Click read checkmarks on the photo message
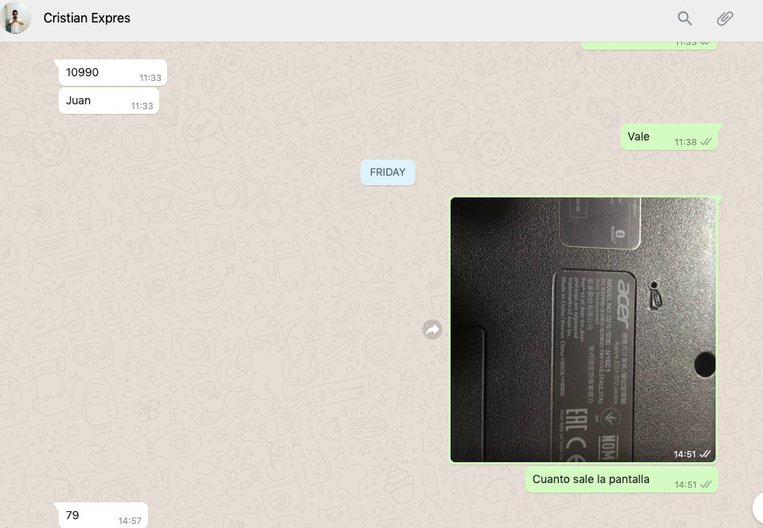Screen dimensions: 763x528 (705, 454)
